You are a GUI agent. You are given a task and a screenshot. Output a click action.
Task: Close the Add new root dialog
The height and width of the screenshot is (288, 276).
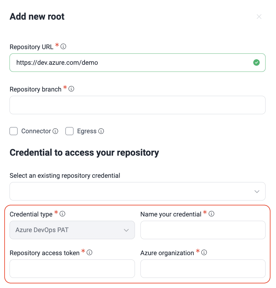pyautogui.click(x=259, y=17)
